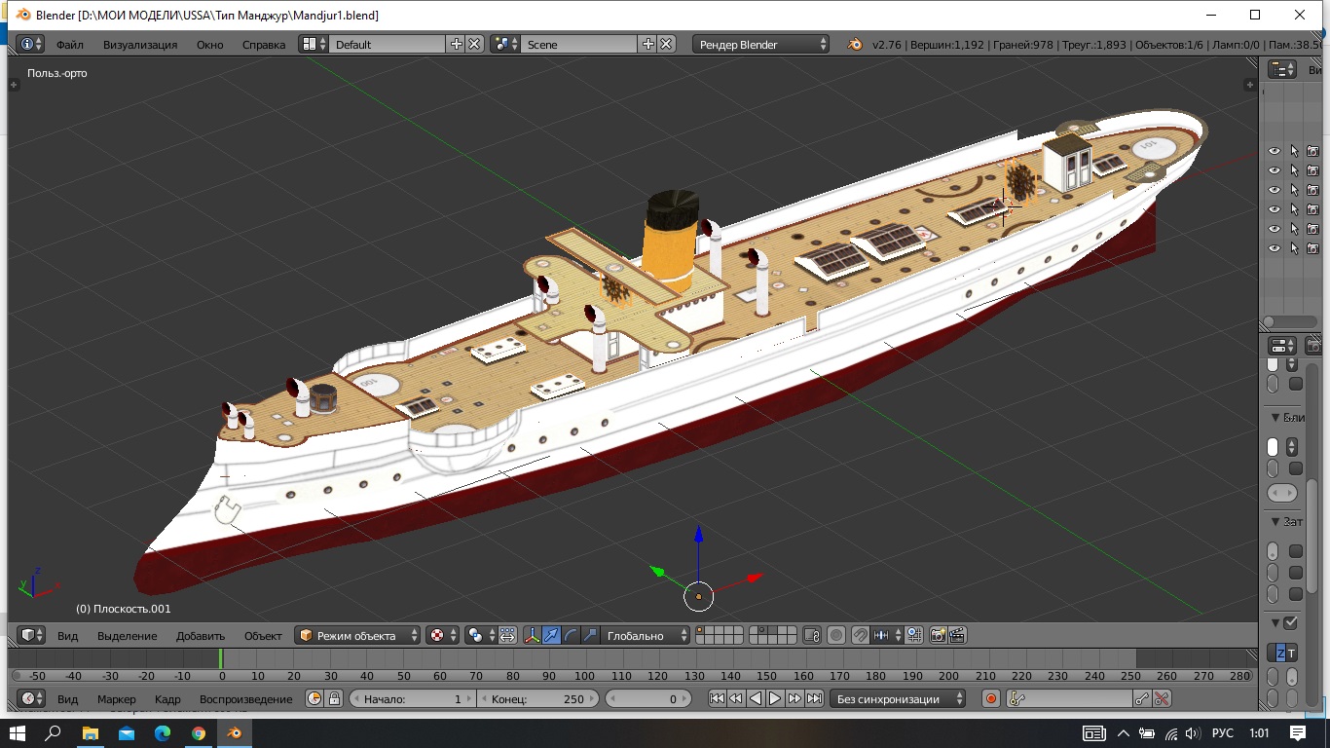Open the Рендер Blender engine dropdown
Image resolution: width=1330 pixels, height=748 pixels.
click(761, 45)
